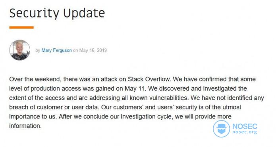This screenshot has height=147, width=278.
Task: Click the NOSEC masked-hat logo icon
Action: tap(222, 129)
